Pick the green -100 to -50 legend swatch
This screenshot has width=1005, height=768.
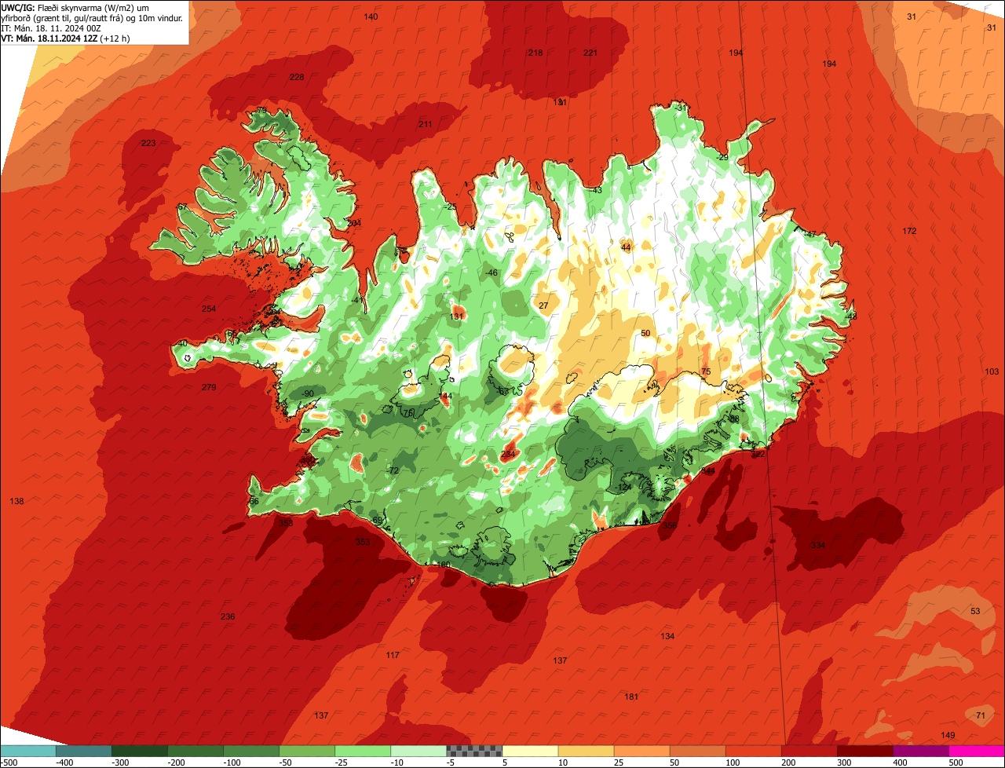(251, 751)
